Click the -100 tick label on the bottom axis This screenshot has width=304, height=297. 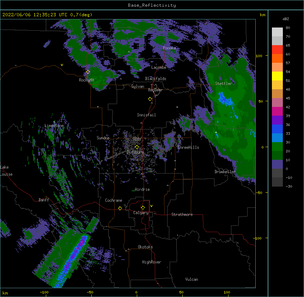coord(44,292)
